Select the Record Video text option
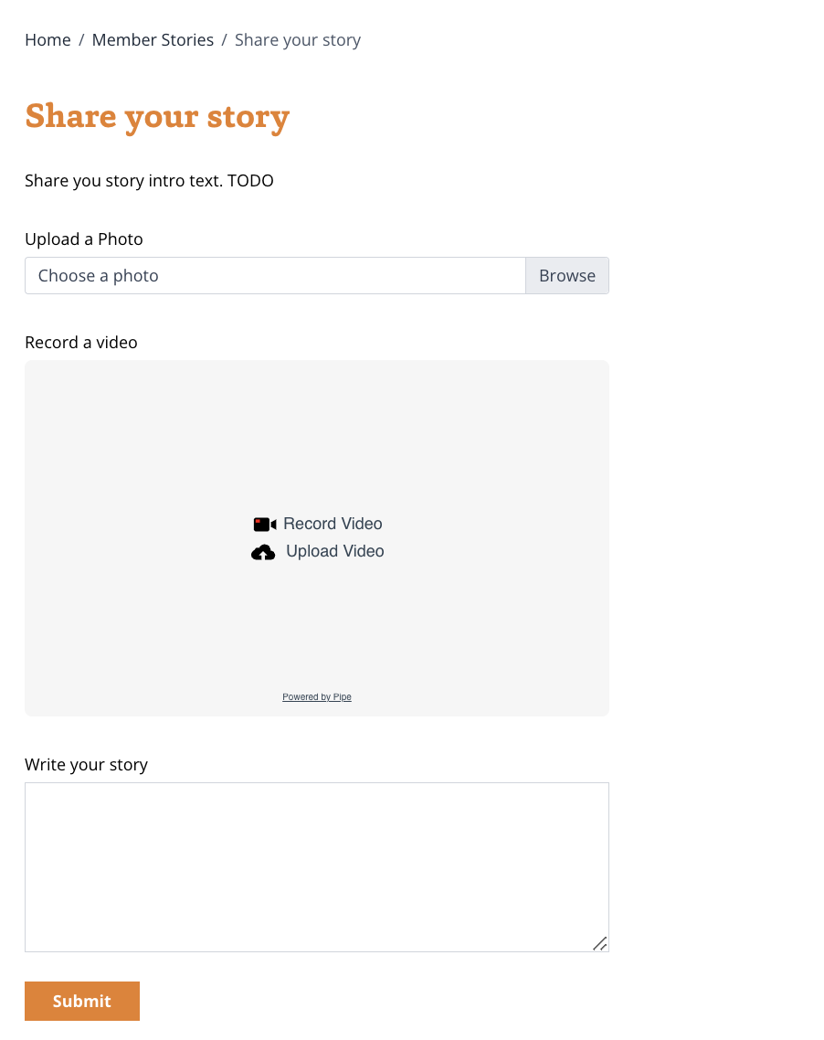 [333, 525]
